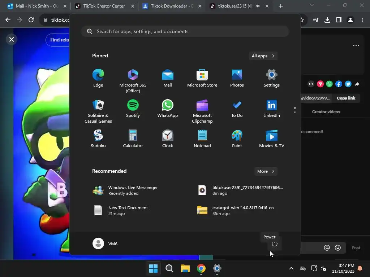
Task: Open the VM6 user account menu
Action: [x=105, y=243]
